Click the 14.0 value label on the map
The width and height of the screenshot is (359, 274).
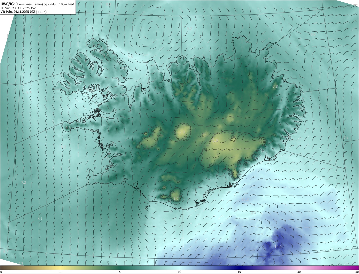(x=278, y=247)
